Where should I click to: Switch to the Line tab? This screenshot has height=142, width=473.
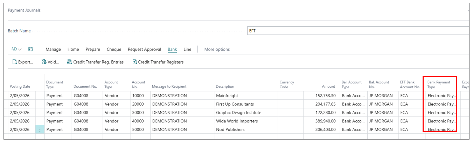187,49
